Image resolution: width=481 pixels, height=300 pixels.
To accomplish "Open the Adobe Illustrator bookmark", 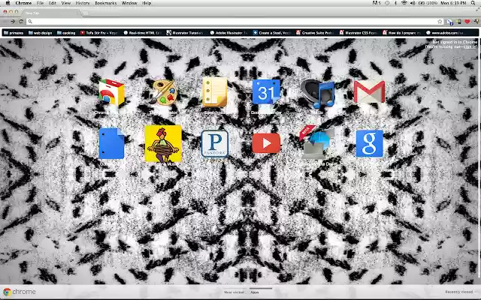I will point(228,33).
